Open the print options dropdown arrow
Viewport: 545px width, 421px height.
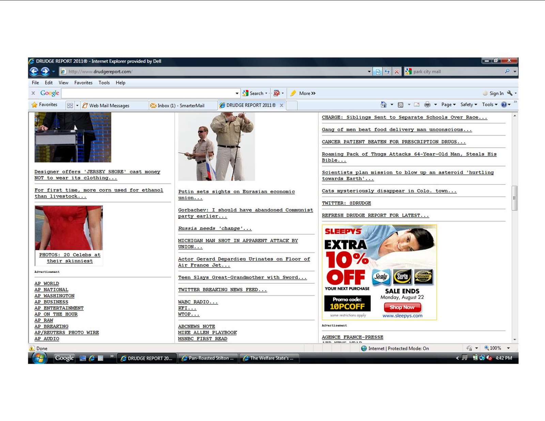(435, 105)
